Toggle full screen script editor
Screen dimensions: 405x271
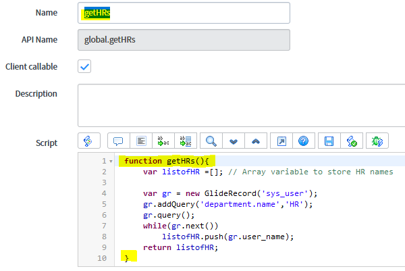281,141
